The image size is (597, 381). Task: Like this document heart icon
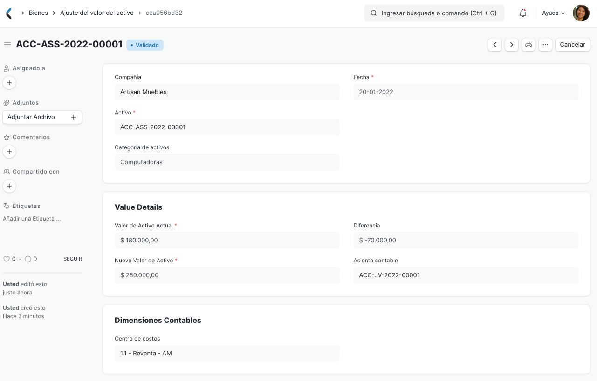coord(7,259)
